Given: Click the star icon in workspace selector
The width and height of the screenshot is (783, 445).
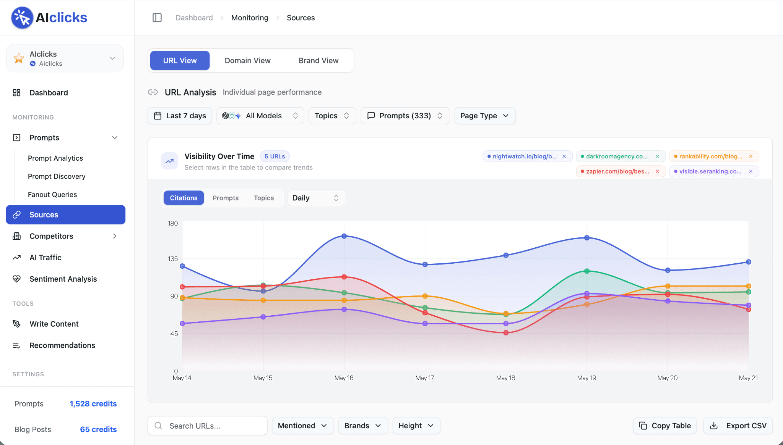Looking at the screenshot, I should [18, 58].
